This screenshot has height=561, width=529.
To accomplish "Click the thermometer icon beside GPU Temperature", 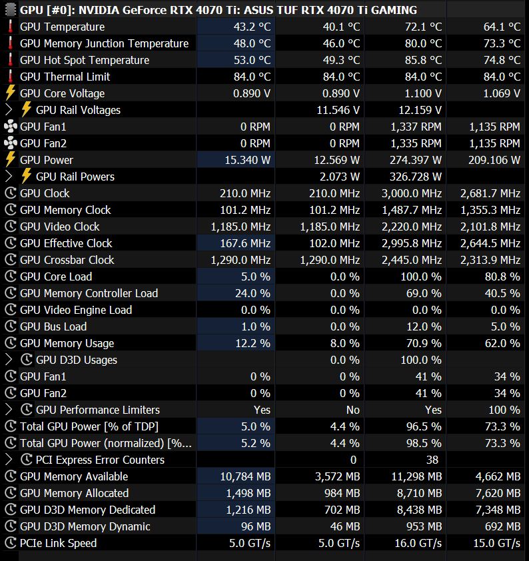I will click(x=10, y=27).
